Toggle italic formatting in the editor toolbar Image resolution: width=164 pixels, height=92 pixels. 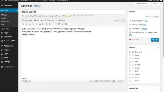click(x=27, y=24)
